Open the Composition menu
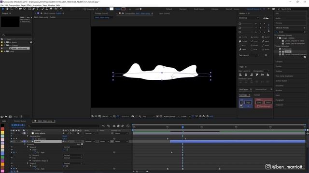The image size is (309, 173). coord(14,5)
